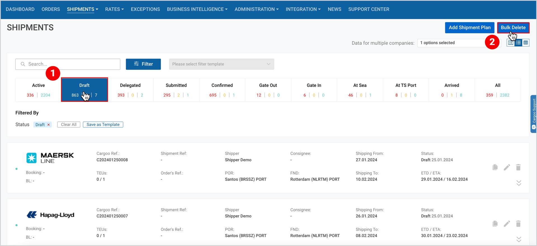Screen dimensions: 537x246
Task: Open the Business Intelligence menu
Action: pyautogui.click(x=197, y=9)
